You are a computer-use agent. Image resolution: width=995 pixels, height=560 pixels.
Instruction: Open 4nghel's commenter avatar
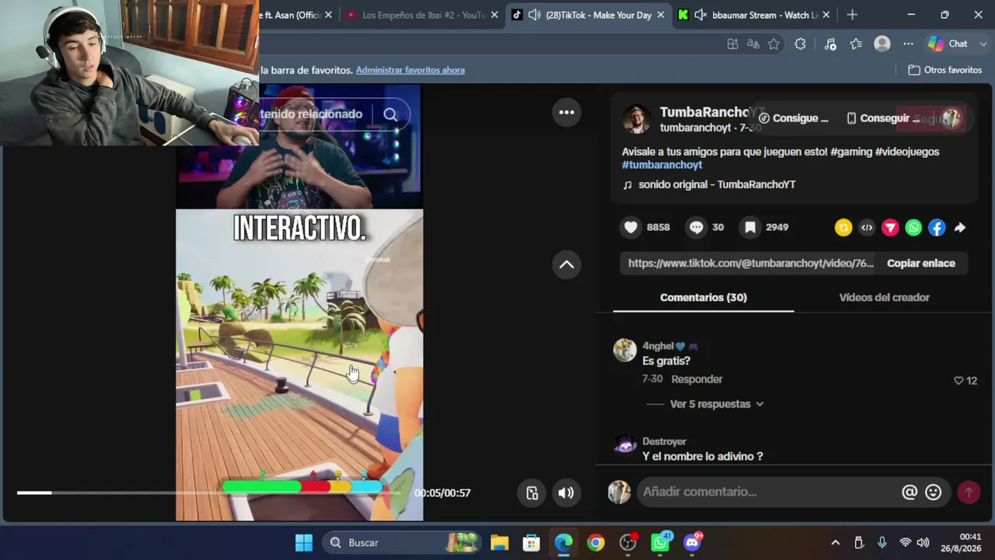pos(625,350)
